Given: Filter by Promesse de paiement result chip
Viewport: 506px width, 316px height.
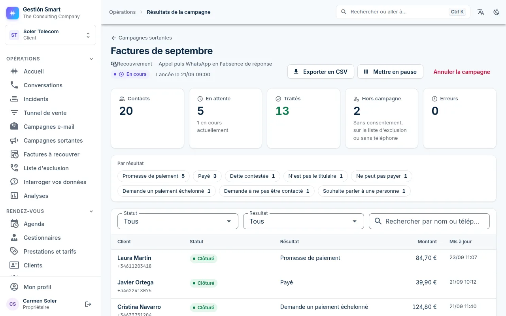Looking at the screenshot, I should pyautogui.click(x=154, y=176).
